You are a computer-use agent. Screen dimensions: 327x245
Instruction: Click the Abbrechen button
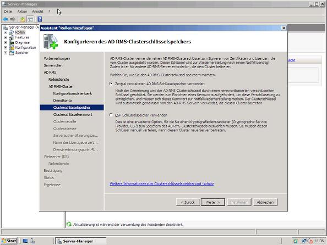[x=265, y=202]
